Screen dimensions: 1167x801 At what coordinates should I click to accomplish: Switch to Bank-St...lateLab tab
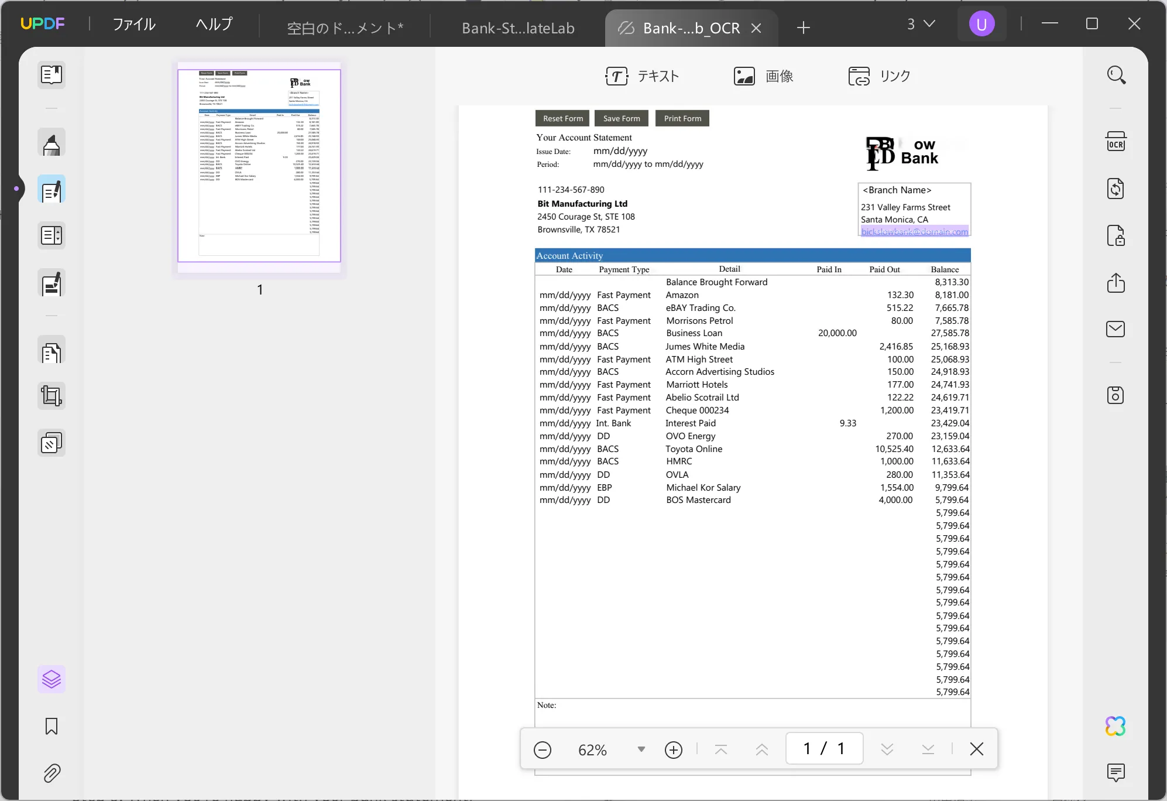pyautogui.click(x=518, y=28)
